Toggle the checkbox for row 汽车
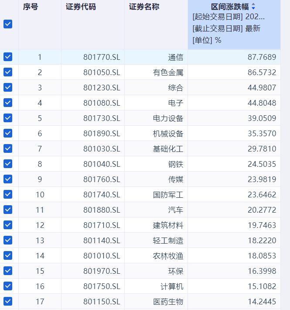The width and height of the screenshot is (290, 310). 8,210
